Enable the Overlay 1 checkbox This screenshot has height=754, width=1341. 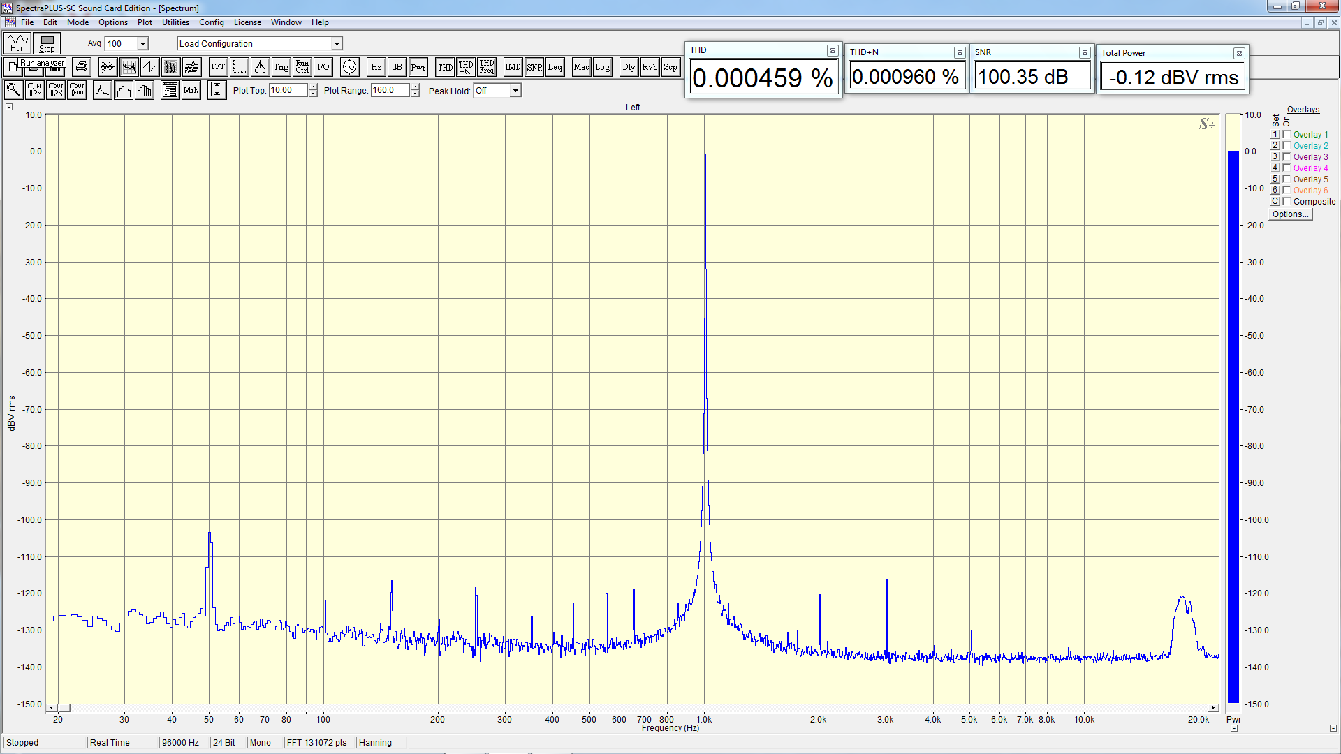(x=1287, y=134)
